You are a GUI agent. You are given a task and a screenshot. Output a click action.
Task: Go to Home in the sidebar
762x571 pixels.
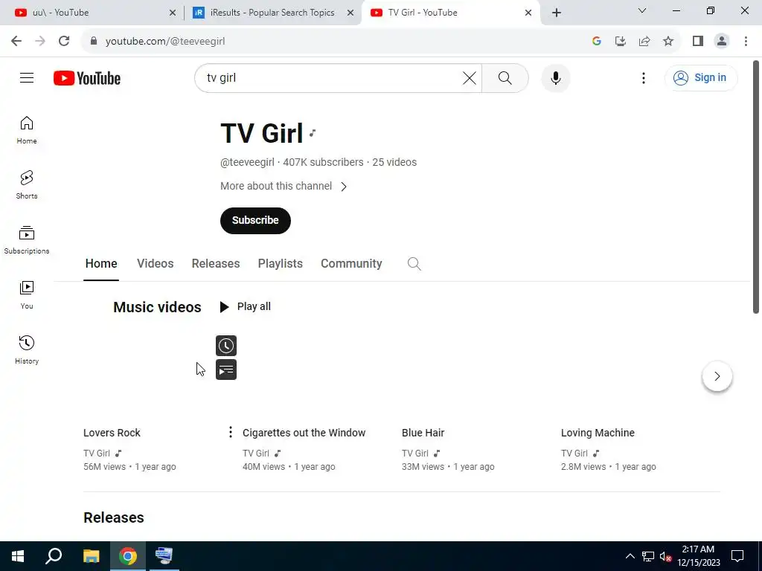point(27,130)
